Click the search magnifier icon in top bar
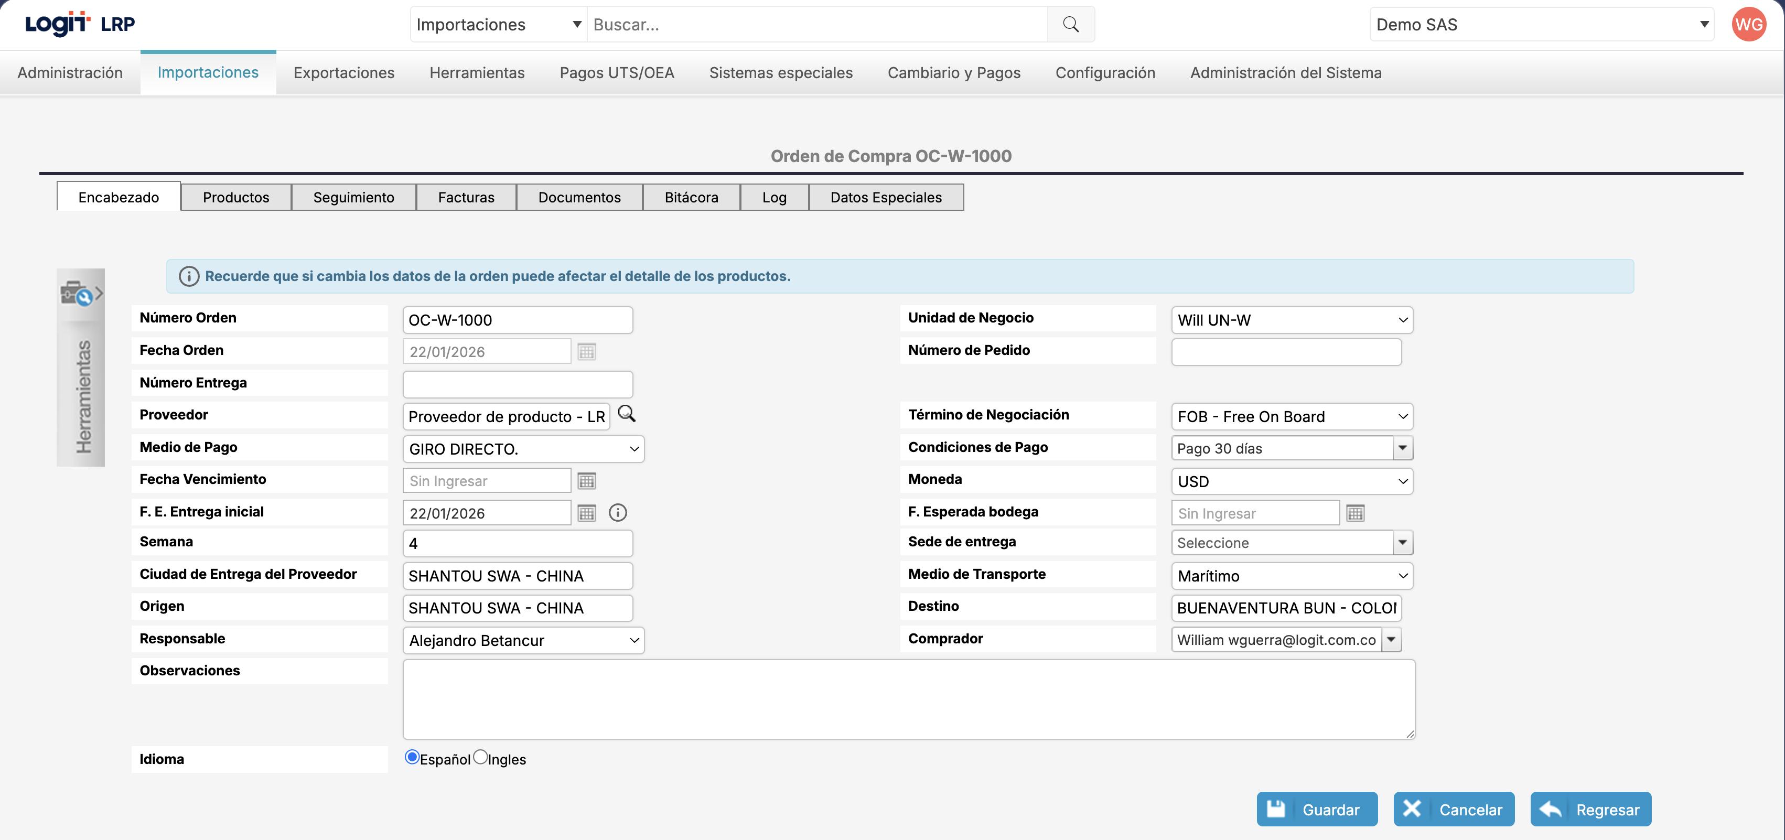 (1071, 24)
